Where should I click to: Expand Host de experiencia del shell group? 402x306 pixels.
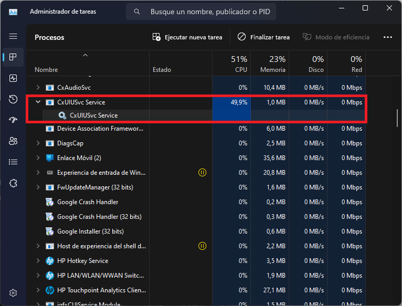click(38, 246)
